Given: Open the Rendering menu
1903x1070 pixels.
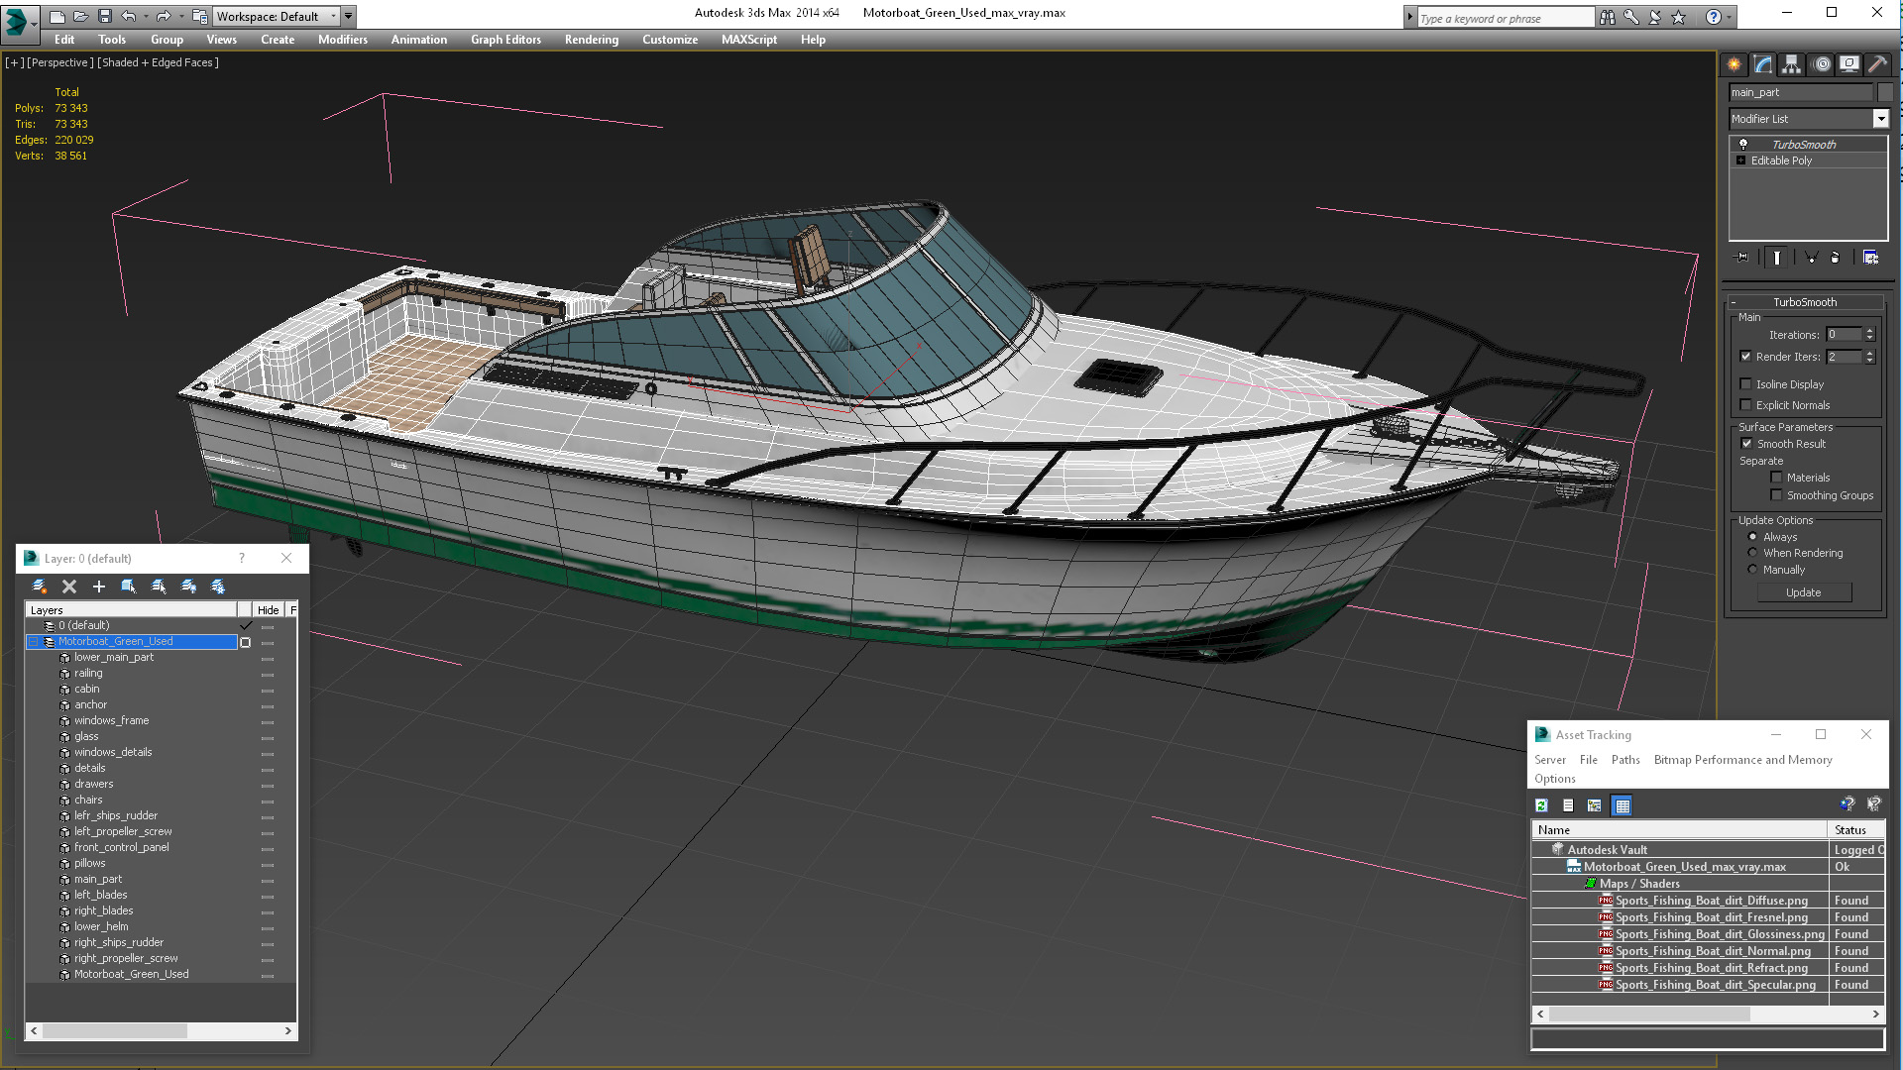Looking at the screenshot, I should coord(592,40).
